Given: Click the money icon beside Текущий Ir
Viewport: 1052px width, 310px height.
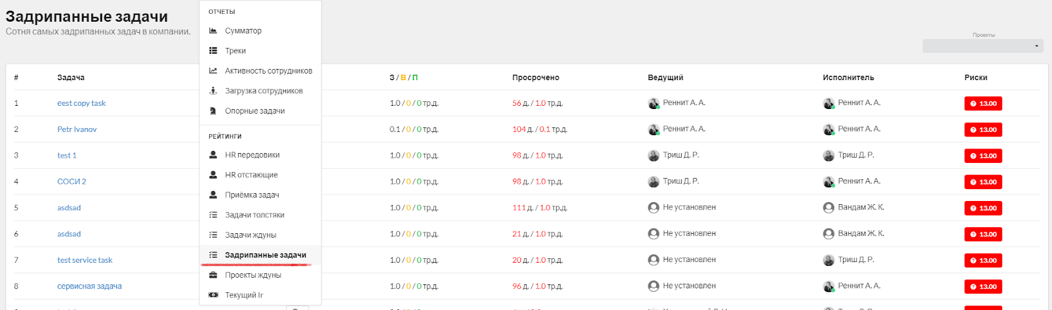Looking at the screenshot, I should (x=213, y=295).
